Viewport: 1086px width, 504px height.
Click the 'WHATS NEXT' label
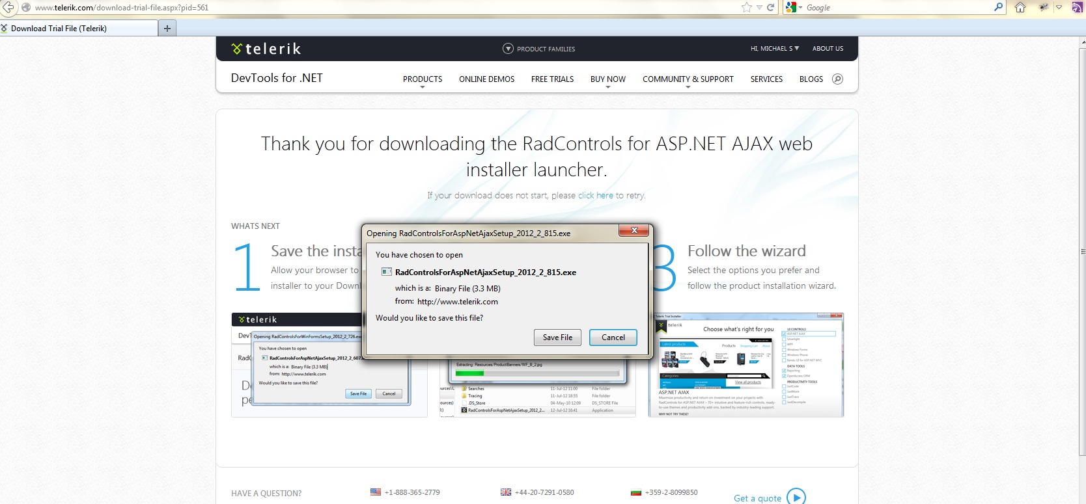255,226
